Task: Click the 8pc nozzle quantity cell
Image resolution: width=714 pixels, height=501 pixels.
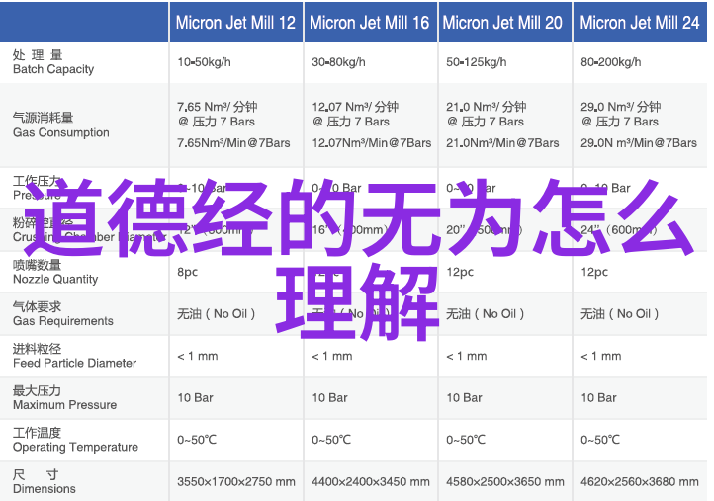Action: [187, 272]
